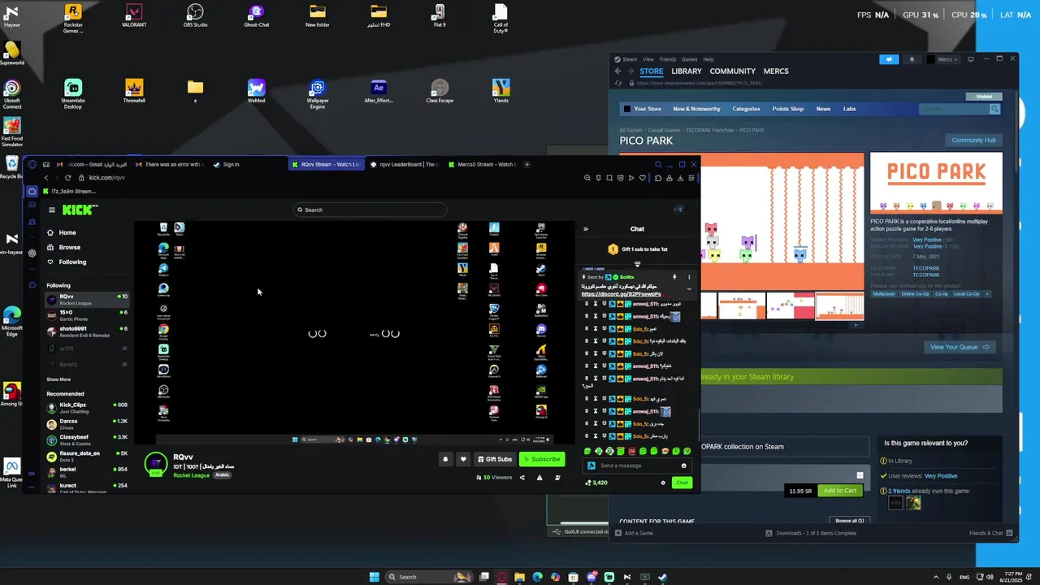Expand the gift sub leaderboard handle
This screenshot has height=585, width=1040.
pos(637,264)
